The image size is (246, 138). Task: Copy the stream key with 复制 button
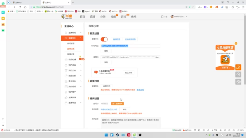(x=106, y=62)
